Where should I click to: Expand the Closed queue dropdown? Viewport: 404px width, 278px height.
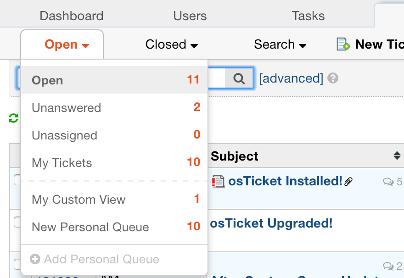tap(172, 44)
